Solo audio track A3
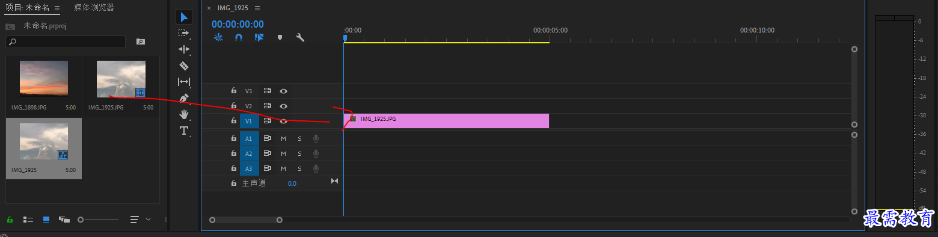 299,168
